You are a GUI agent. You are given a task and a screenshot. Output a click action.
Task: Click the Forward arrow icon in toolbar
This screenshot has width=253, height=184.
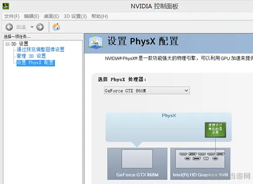tap(40, 27)
